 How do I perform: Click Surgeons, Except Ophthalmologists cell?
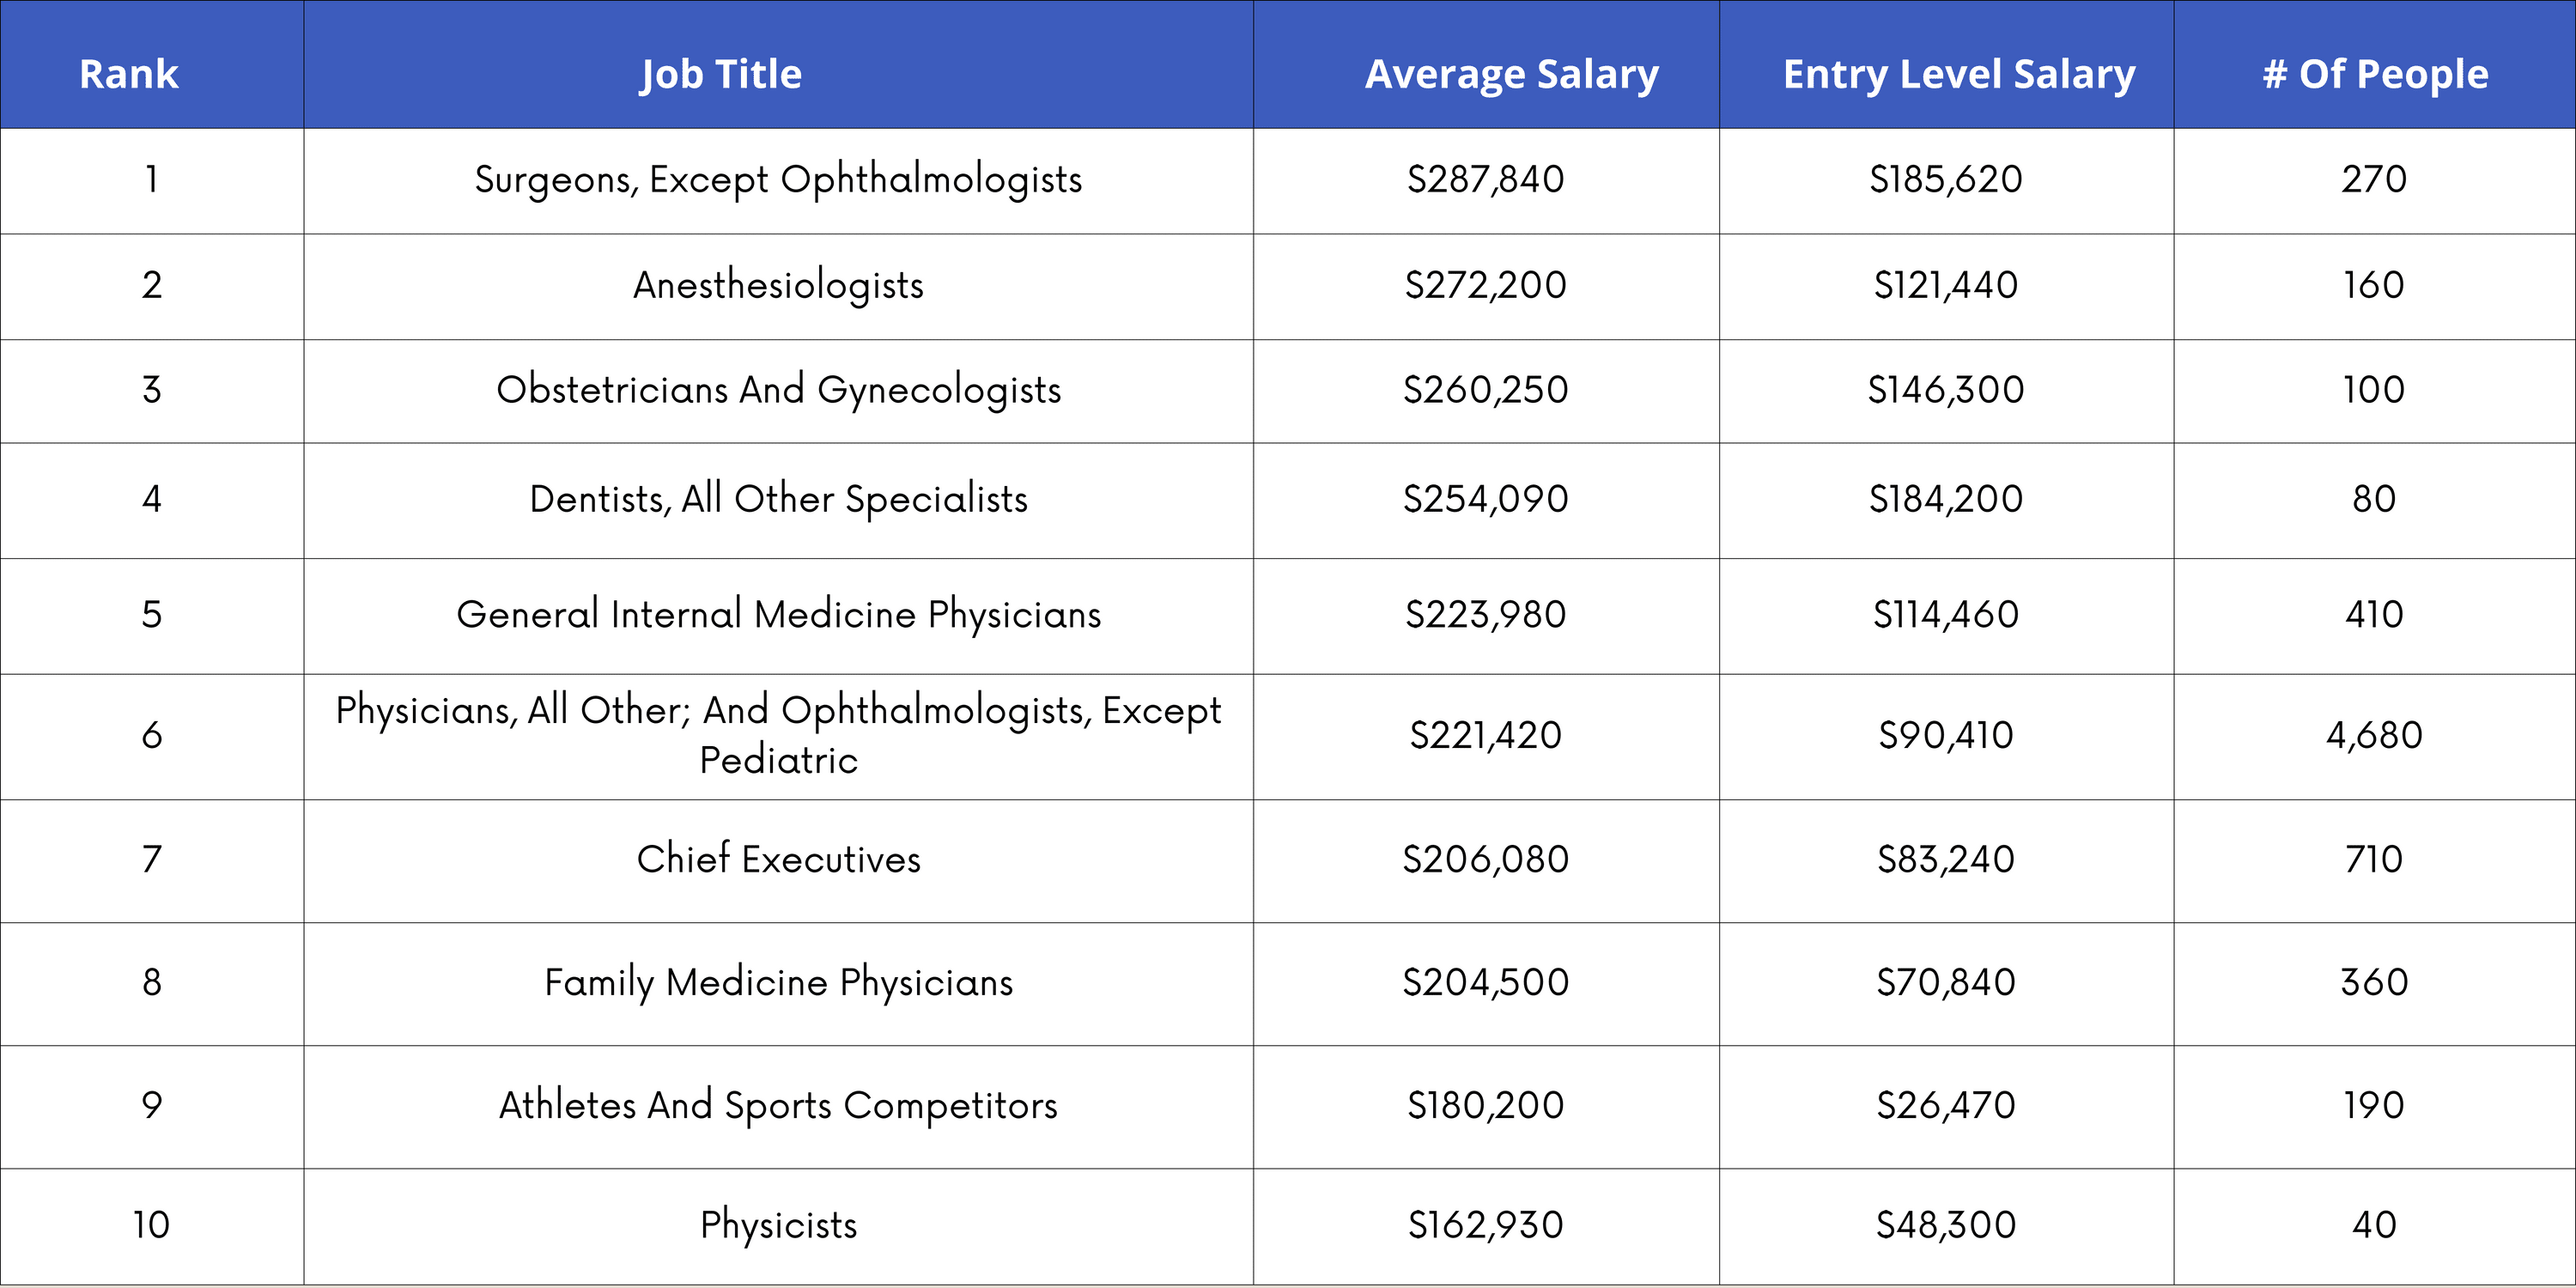click(x=778, y=180)
